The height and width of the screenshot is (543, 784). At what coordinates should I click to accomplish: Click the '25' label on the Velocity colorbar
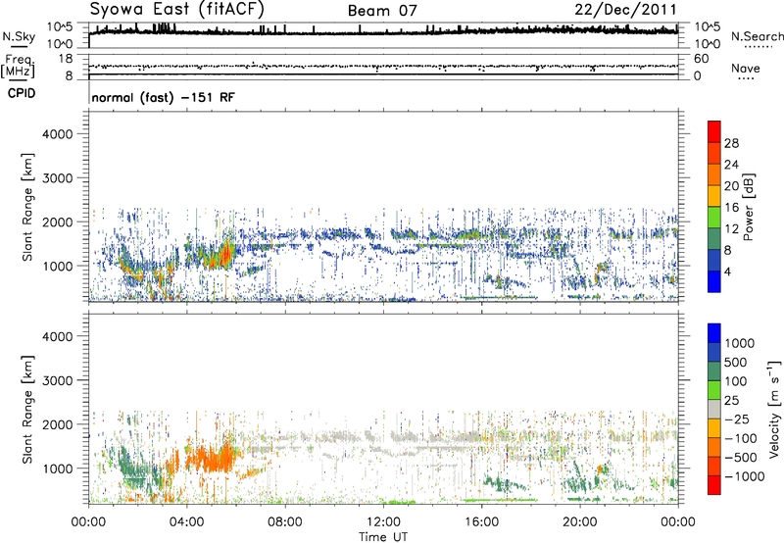[x=731, y=400]
